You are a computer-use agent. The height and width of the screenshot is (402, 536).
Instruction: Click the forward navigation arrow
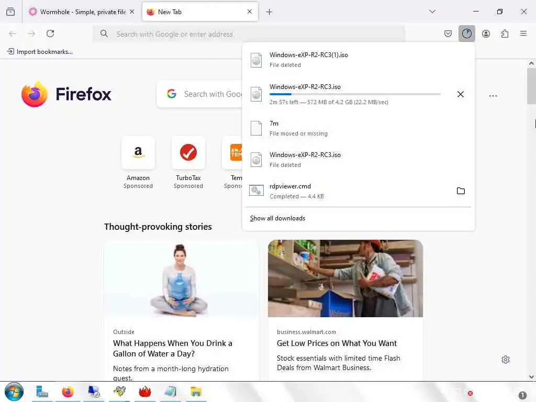coord(31,33)
